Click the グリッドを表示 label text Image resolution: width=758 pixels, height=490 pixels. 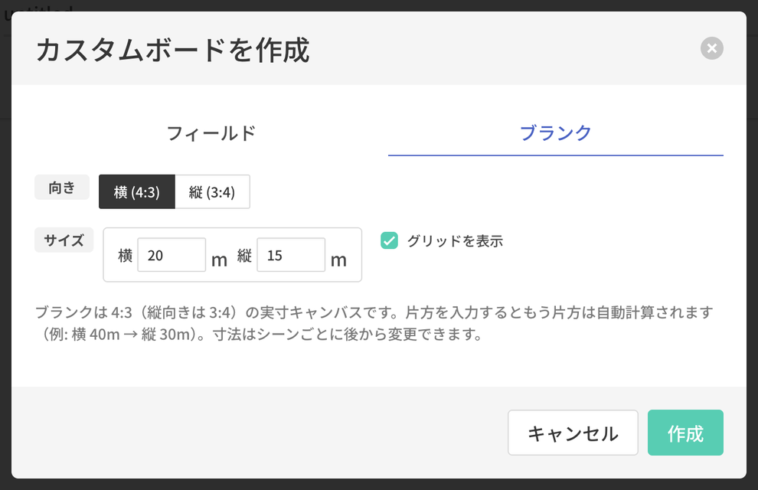point(455,240)
